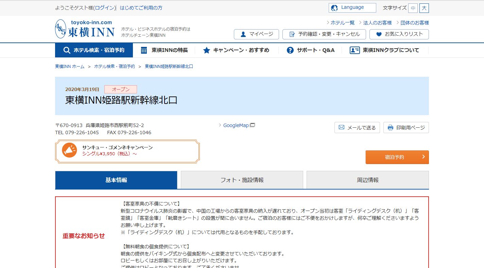Open ホテル一覧 link
484x268 pixels.
tap(343, 23)
